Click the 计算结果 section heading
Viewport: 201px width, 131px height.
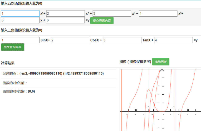[8, 63]
